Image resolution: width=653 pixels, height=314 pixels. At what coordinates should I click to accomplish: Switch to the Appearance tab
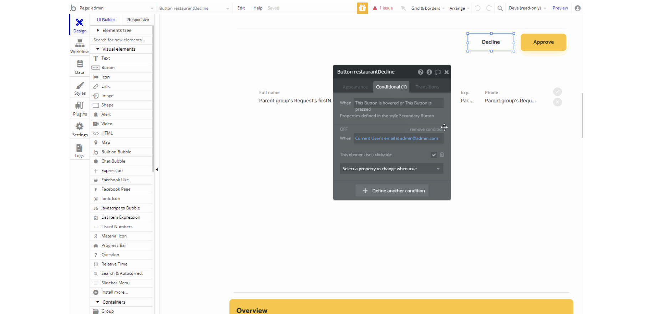click(355, 87)
